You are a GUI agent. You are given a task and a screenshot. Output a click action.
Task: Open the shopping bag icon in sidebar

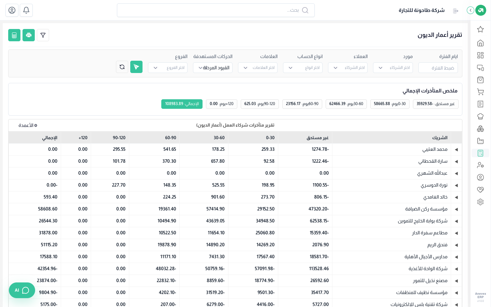click(480, 80)
